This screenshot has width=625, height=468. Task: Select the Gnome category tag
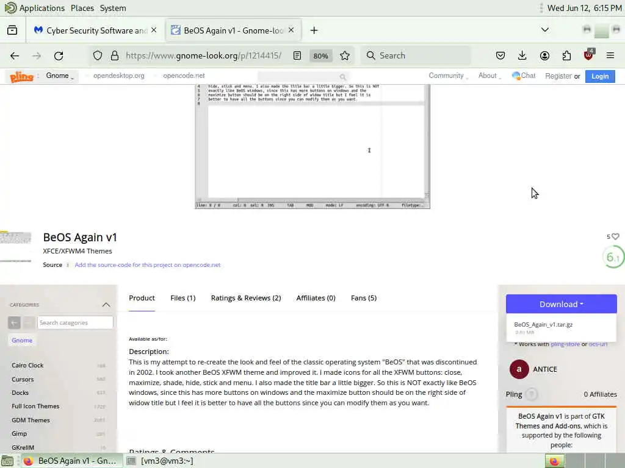click(x=22, y=340)
